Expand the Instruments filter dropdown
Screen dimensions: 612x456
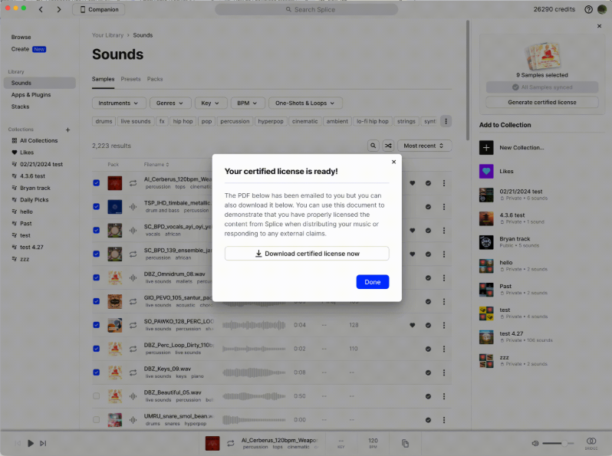pos(119,103)
